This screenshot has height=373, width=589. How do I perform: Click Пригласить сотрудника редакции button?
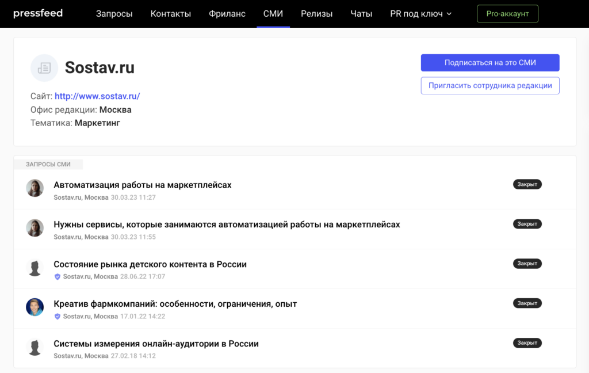490,85
